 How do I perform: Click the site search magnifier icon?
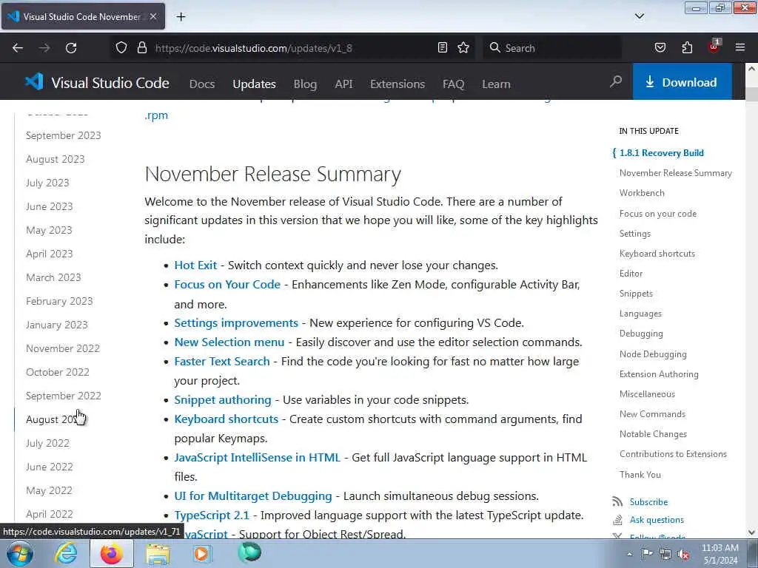pos(615,81)
